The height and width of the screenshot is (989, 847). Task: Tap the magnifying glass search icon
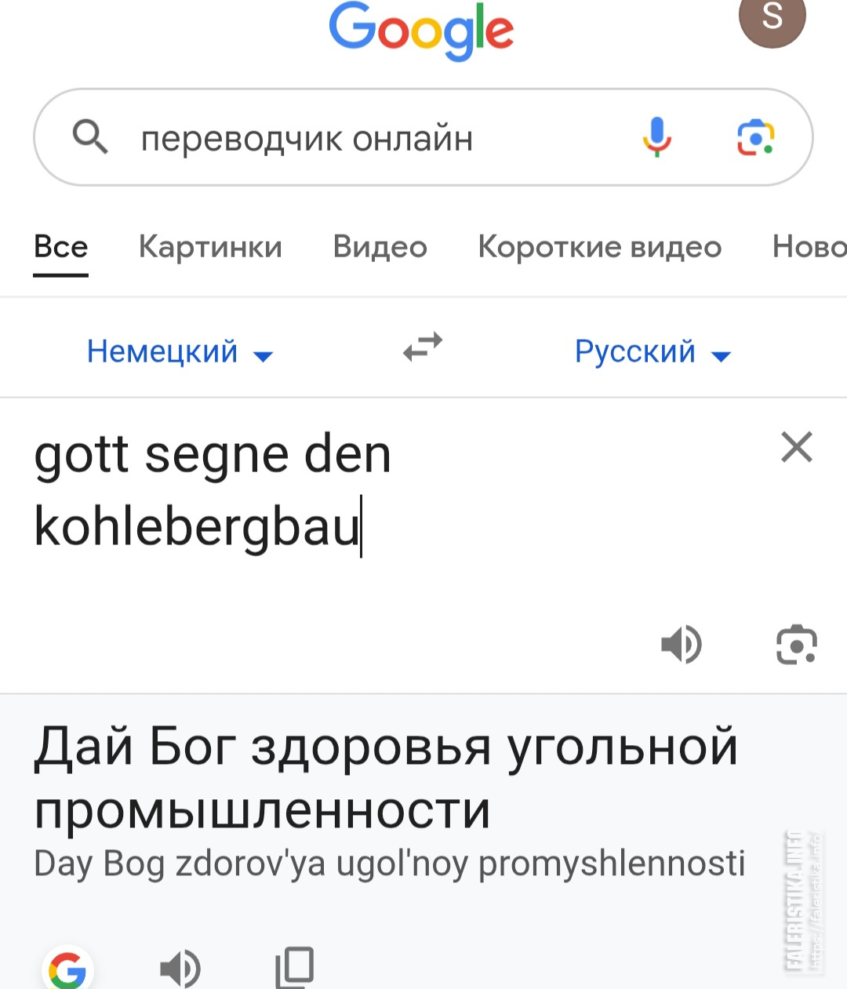(90, 138)
